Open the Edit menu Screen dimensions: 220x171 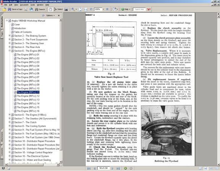coord(11,5)
